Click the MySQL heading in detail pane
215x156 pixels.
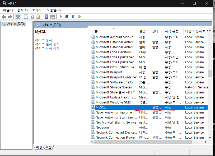coord(40,31)
